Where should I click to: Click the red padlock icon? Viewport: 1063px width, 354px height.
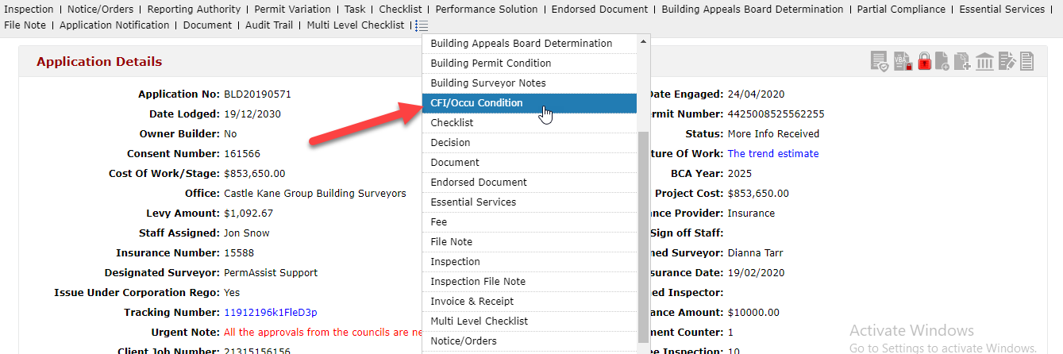click(x=924, y=61)
